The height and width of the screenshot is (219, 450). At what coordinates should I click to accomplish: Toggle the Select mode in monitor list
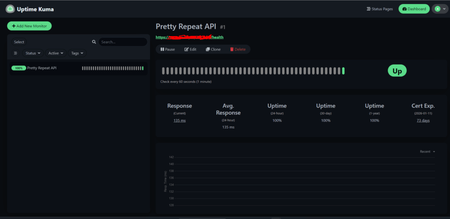pos(19,42)
